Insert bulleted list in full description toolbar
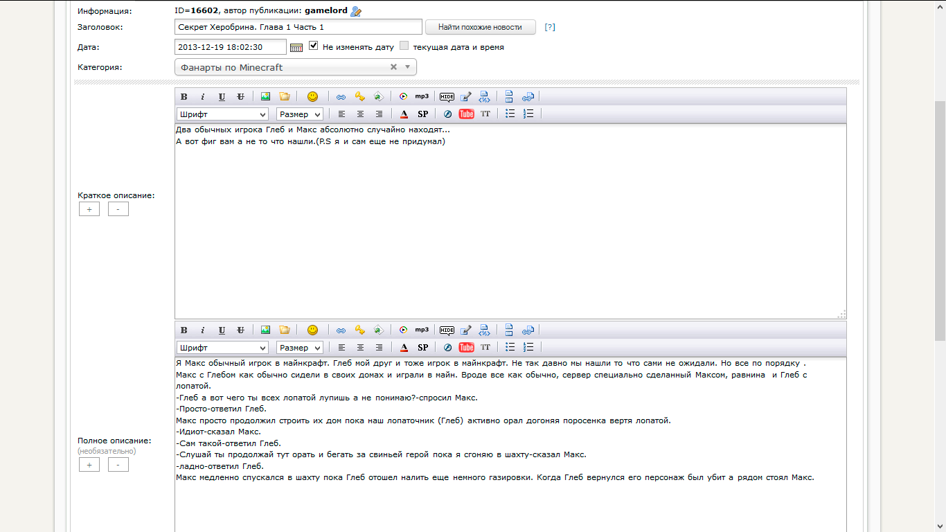This screenshot has height=532, width=946. [510, 348]
